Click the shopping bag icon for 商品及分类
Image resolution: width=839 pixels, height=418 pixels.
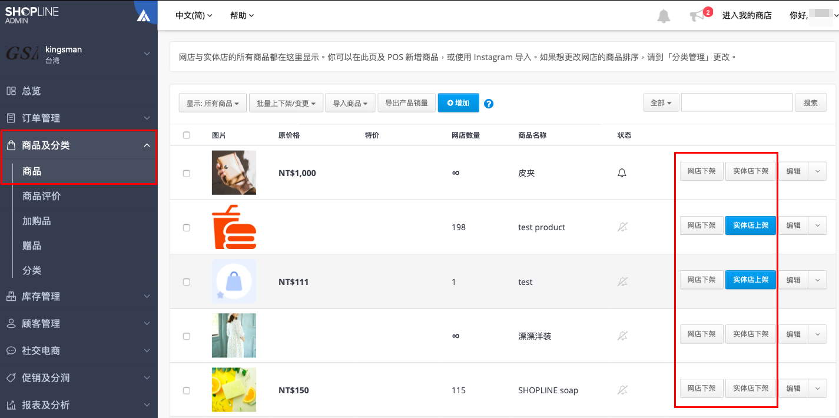pyautogui.click(x=11, y=145)
